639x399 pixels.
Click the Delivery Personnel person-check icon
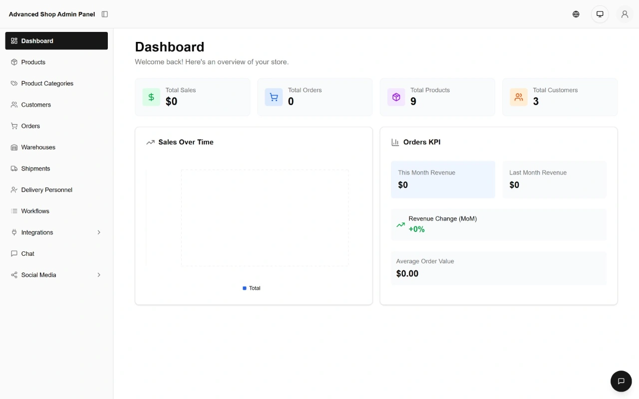14,190
